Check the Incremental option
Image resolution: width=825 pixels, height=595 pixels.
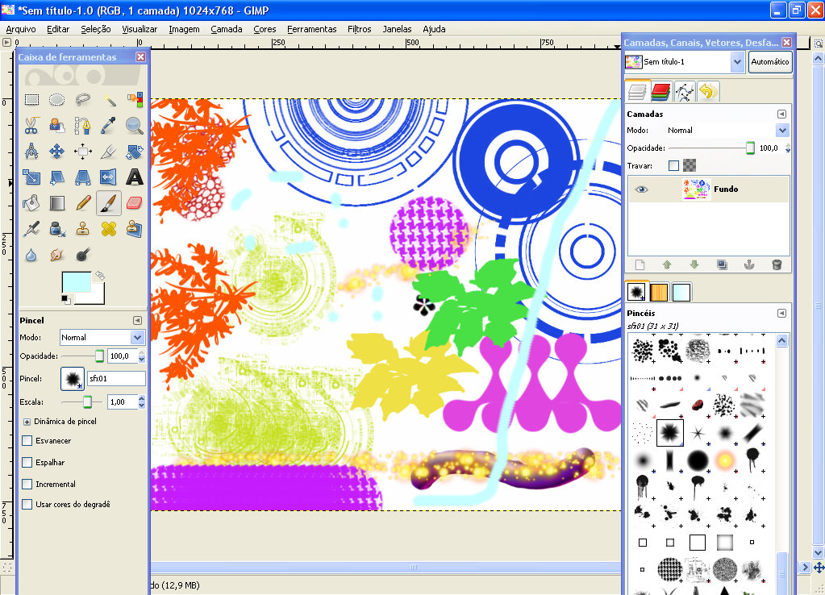click(x=29, y=484)
